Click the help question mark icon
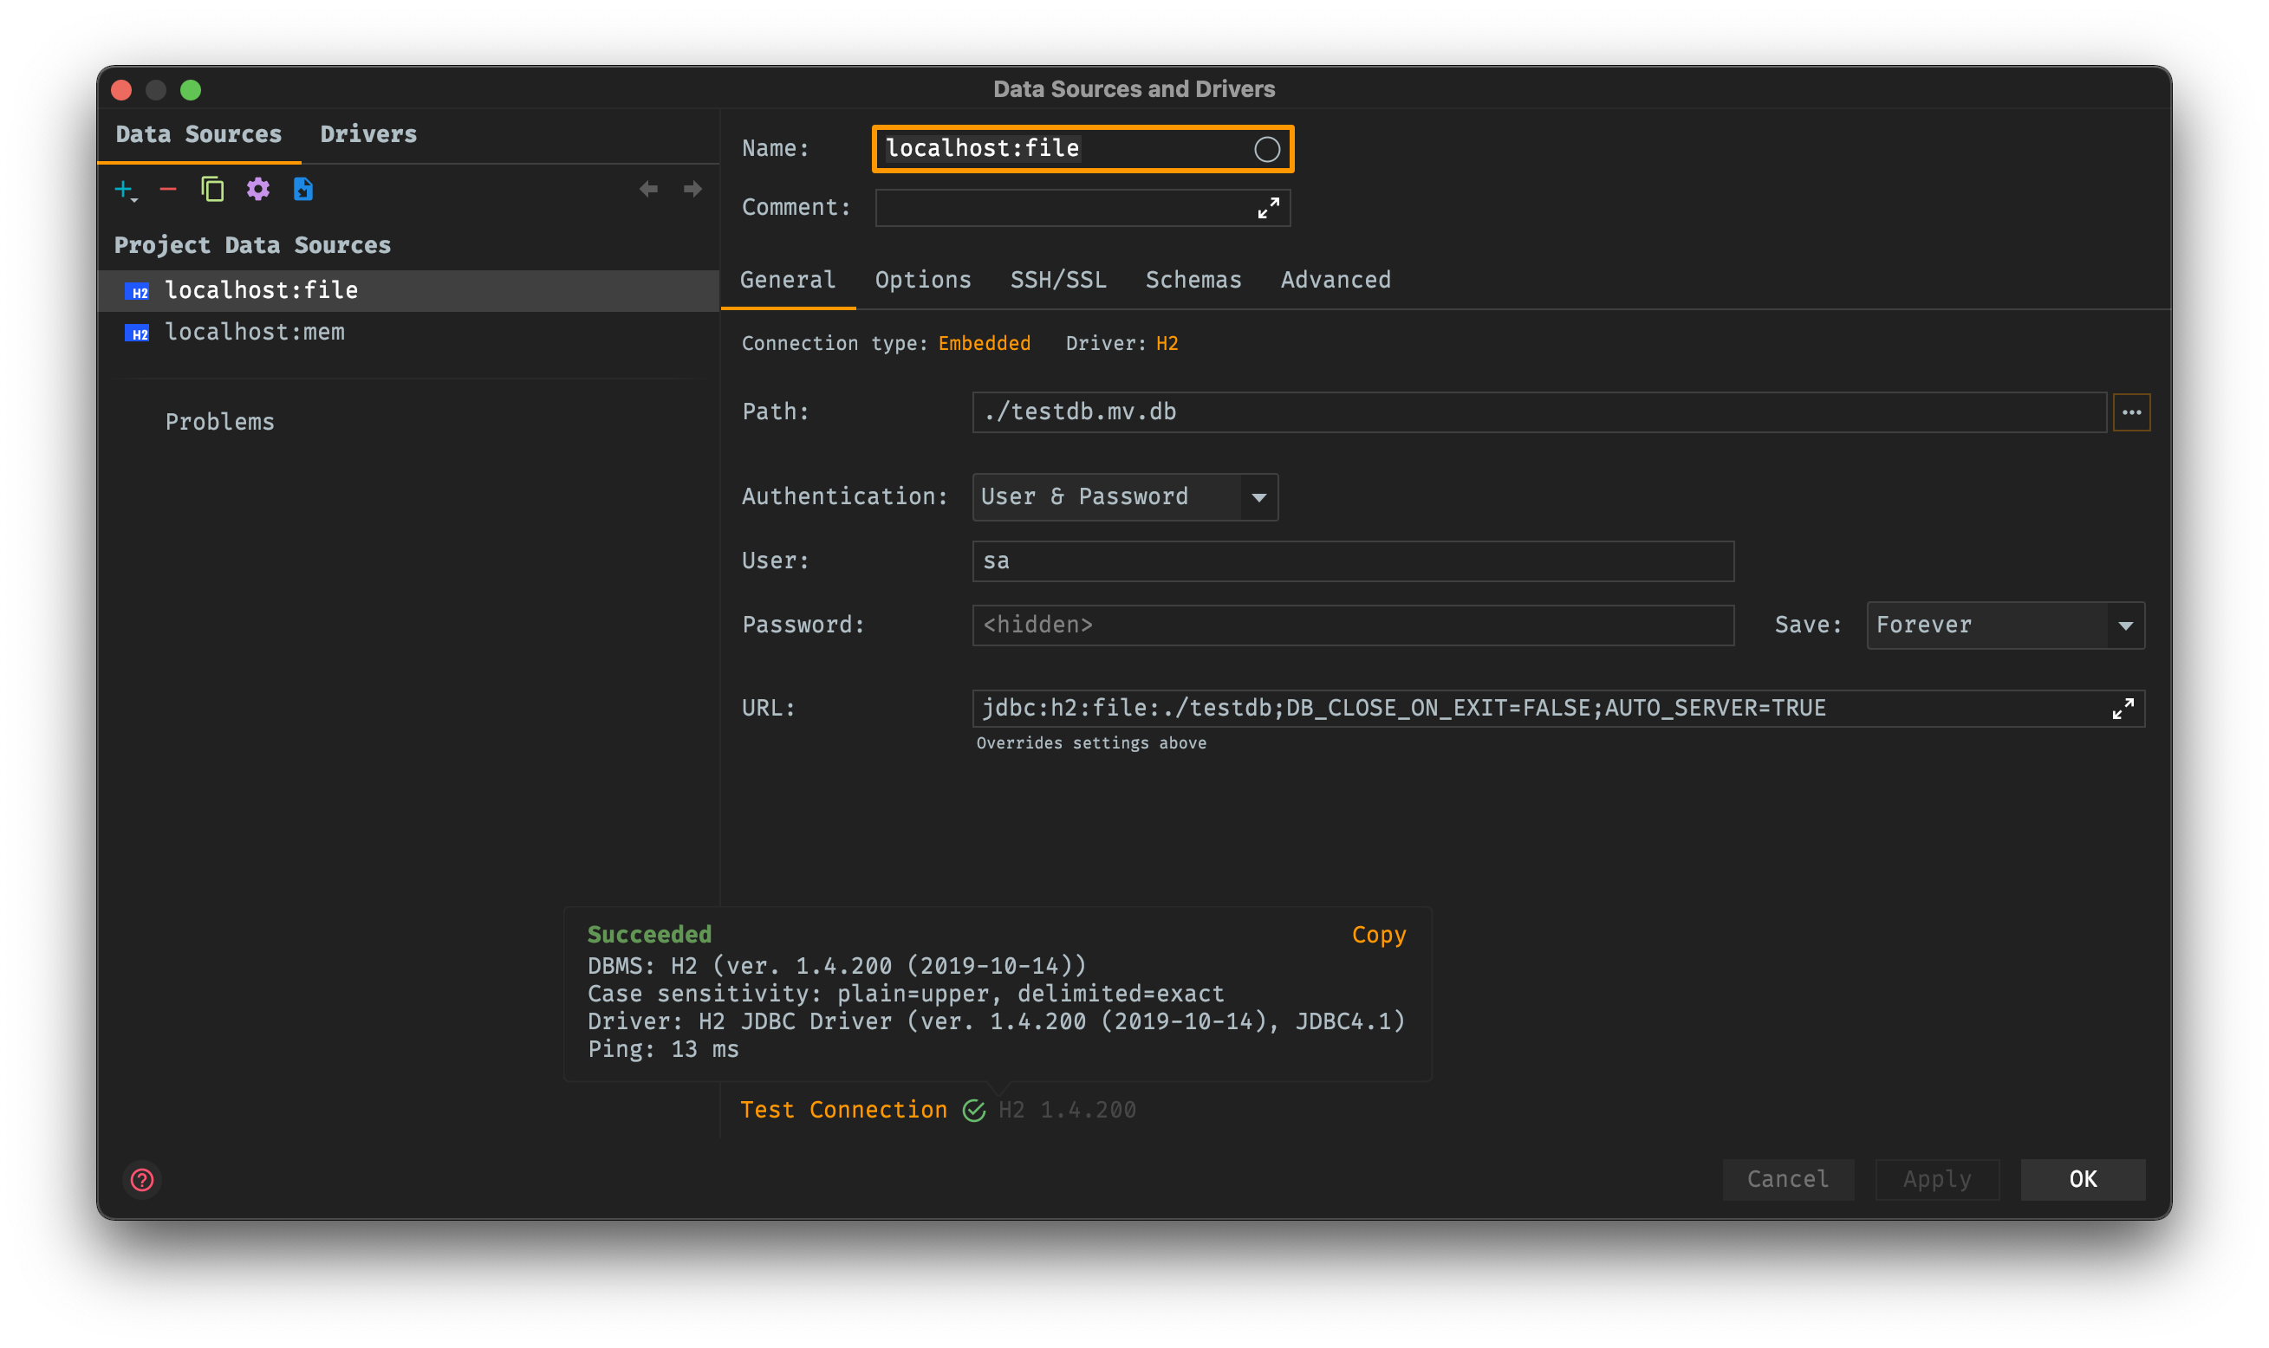The height and width of the screenshot is (1348, 2269). [142, 1179]
